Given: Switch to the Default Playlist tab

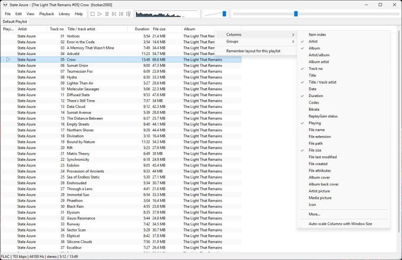Looking at the screenshot, I should (x=15, y=21).
